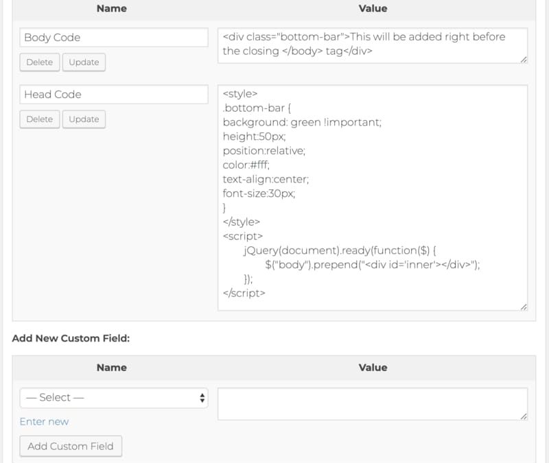549x463 pixels.
Task: Click the Body Code value textarea
Action: click(x=373, y=45)
